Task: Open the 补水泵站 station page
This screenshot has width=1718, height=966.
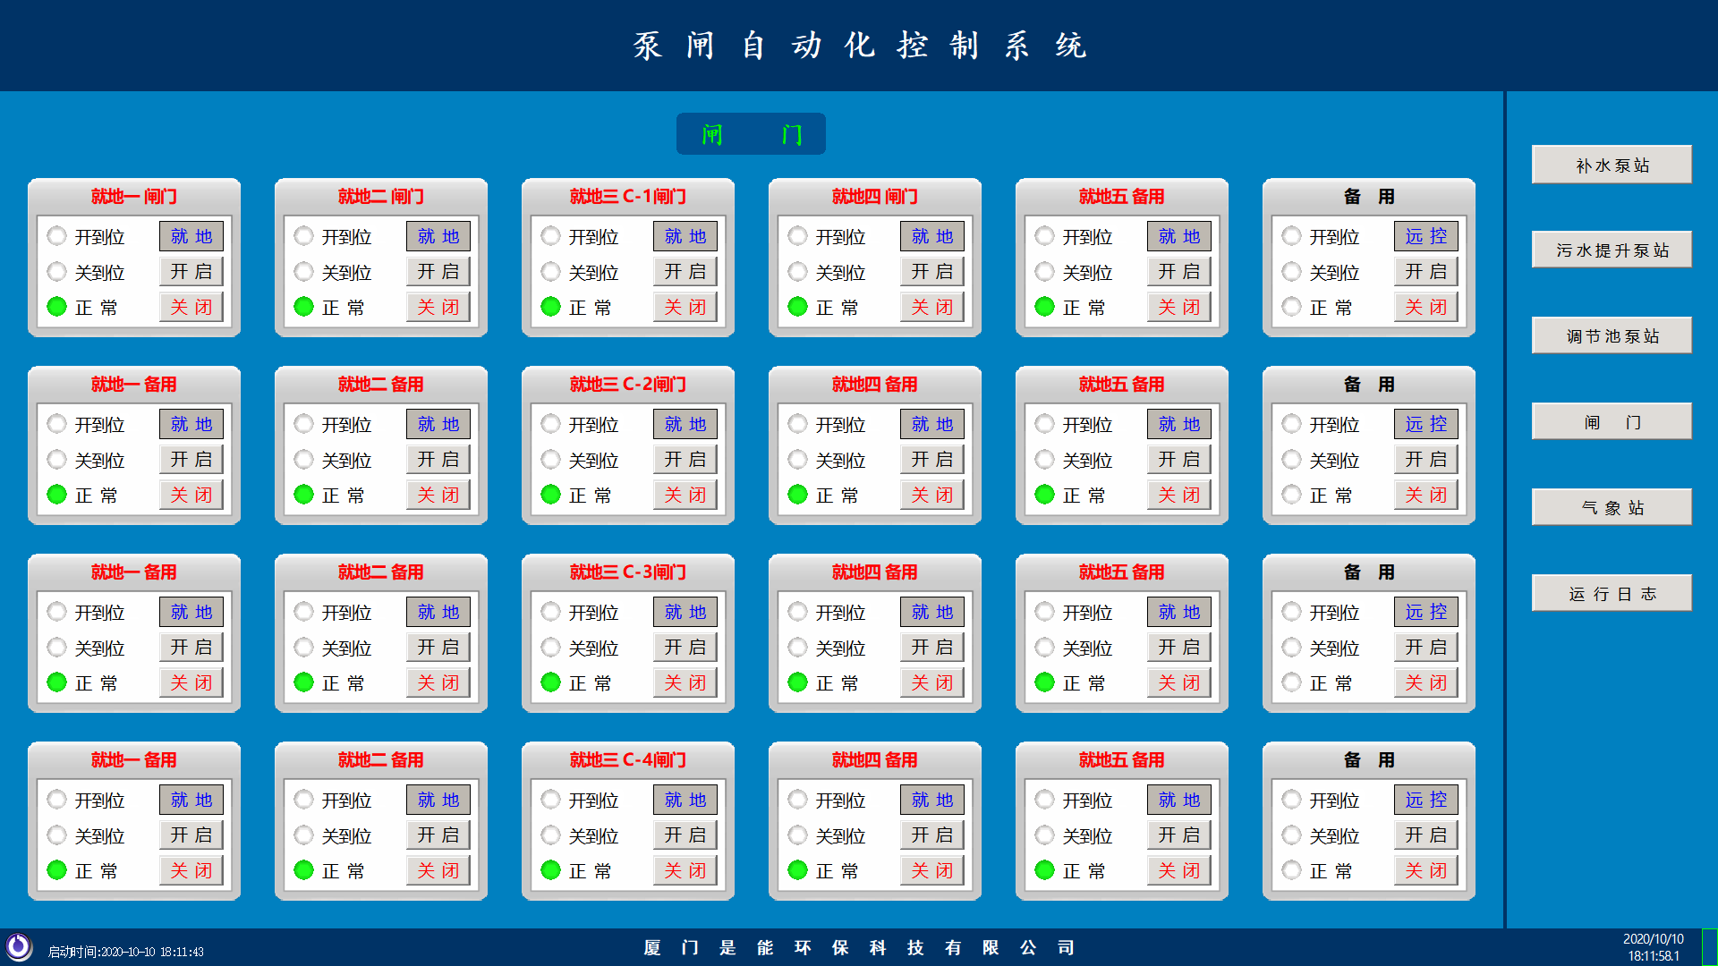Action: tap(1611, 165)
